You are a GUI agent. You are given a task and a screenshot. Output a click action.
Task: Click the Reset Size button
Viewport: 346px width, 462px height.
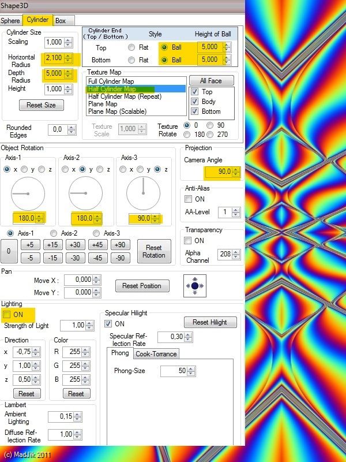tap(41, 105)
